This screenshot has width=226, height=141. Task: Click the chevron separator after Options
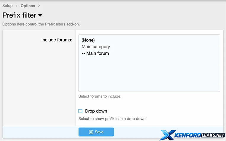pos(39,6)
